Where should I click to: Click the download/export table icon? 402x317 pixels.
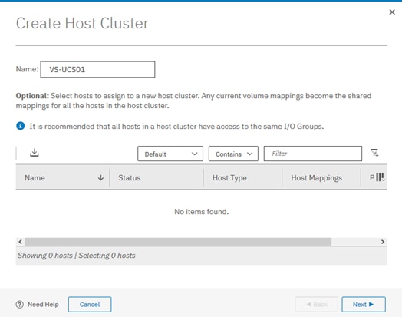click(35, 153)
